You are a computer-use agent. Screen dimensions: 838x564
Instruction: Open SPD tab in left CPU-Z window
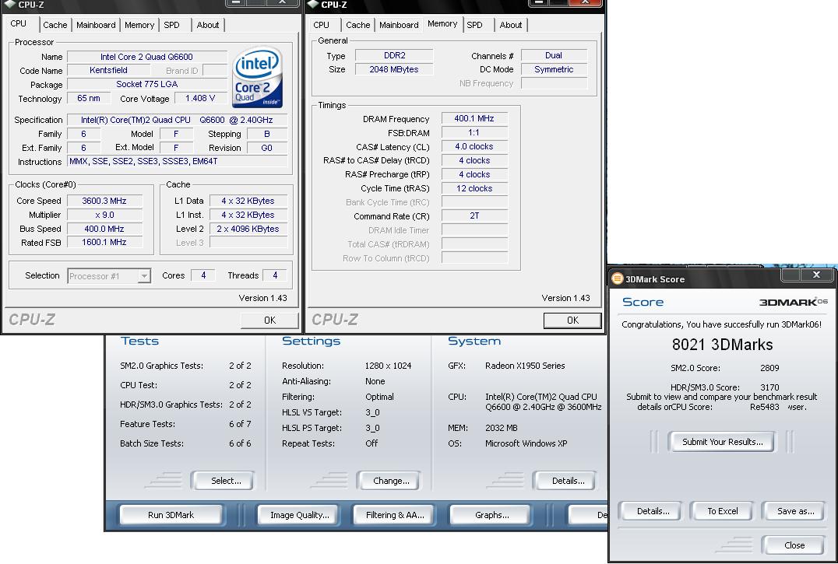coord(171,25)
